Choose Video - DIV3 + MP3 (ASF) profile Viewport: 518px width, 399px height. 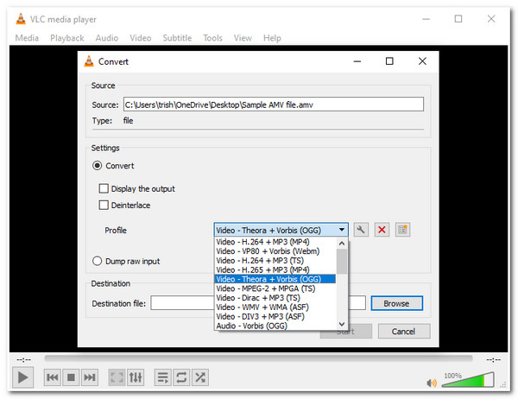point(275,316)
